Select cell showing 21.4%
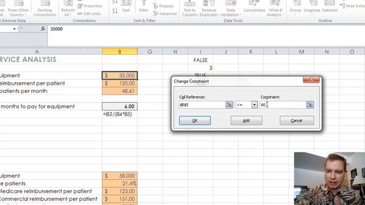The image size is (365, 205). [x=120, y=183]
